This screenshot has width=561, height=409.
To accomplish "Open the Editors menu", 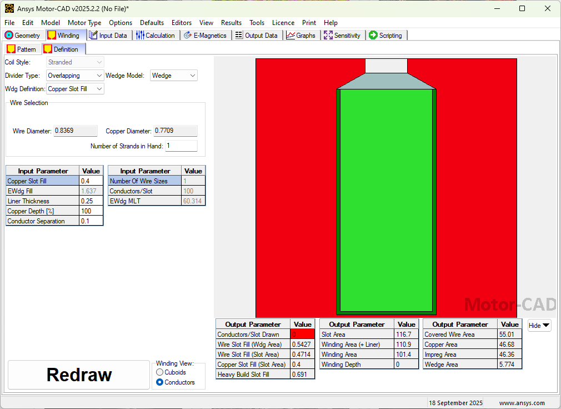I will click(182, 23).
